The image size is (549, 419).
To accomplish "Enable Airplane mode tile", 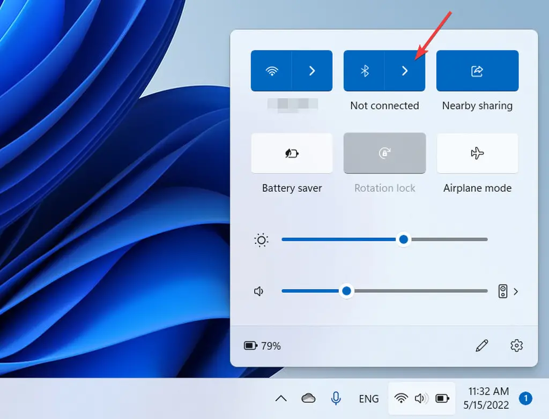I will click(477, 154).
